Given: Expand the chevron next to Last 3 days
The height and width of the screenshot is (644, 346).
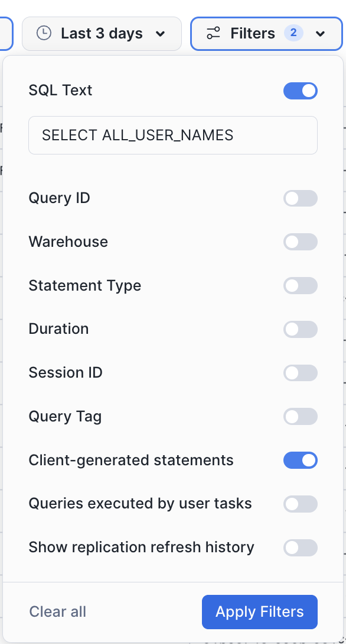Looking at the screenshot, I should tap(161, 34).
